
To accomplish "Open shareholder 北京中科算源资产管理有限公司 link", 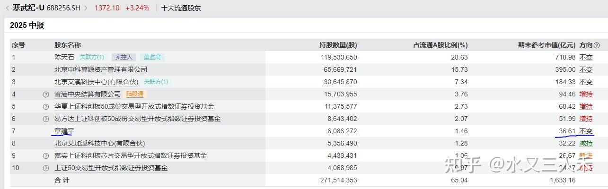I will 101,69.
